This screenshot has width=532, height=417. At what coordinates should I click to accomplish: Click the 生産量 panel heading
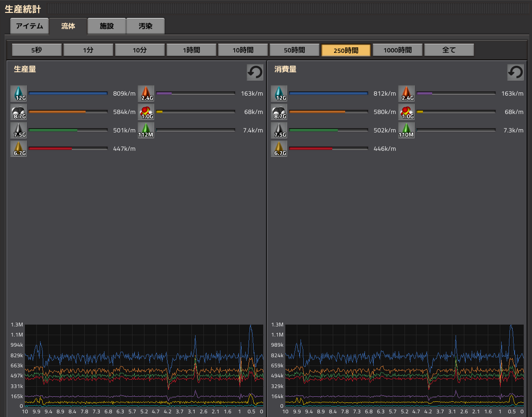[x=25, y=69]
